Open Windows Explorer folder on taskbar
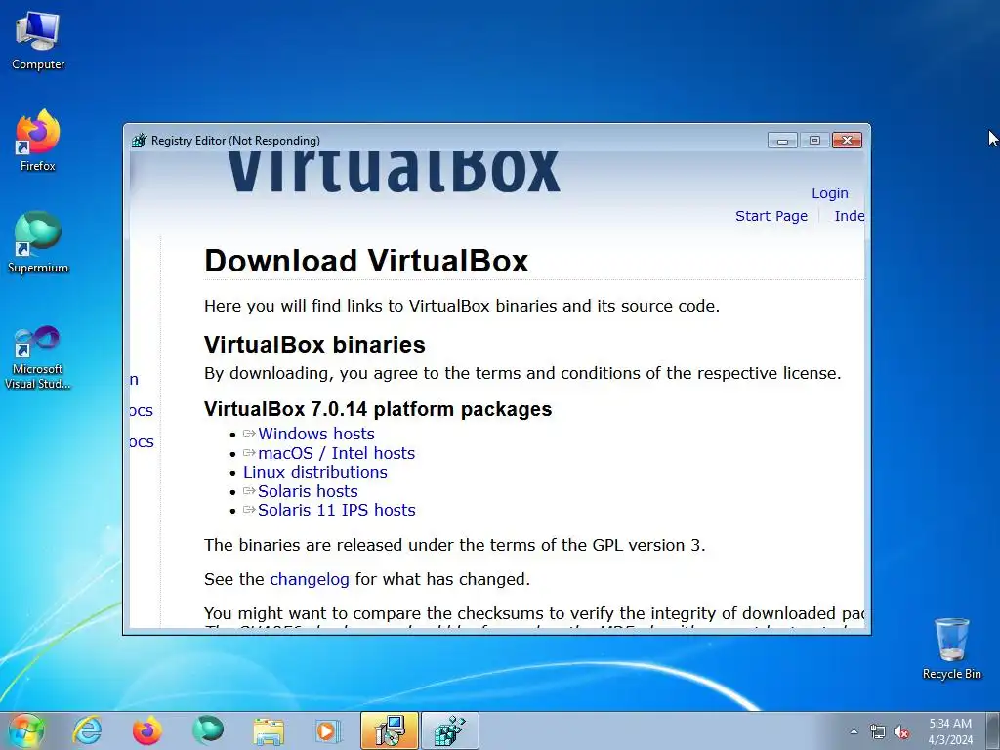The height and width of the screenshot is (750, 1000). coord(269,730)
